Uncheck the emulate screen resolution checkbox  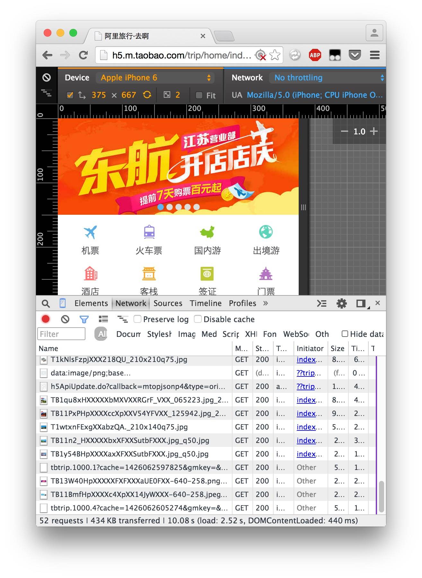70,95
